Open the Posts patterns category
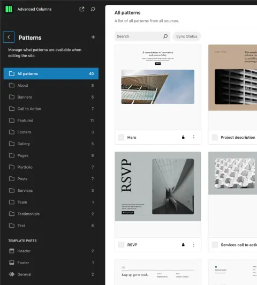 [51, 179]
